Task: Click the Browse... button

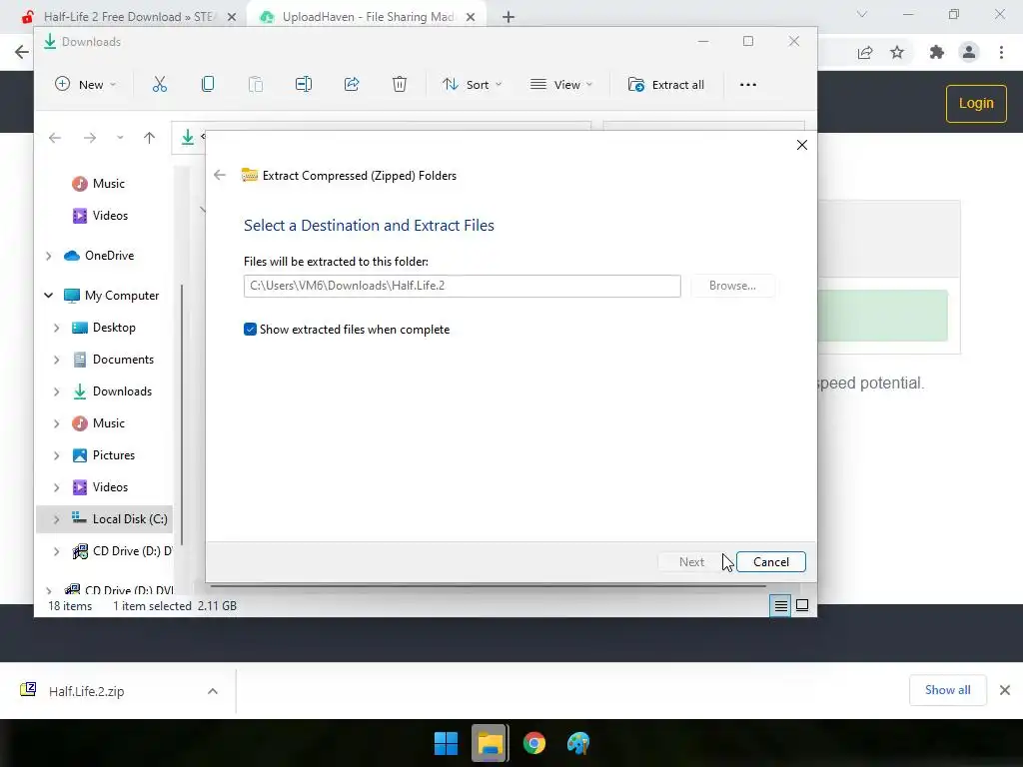Action: pyautogui.click(x=732, y=286)
